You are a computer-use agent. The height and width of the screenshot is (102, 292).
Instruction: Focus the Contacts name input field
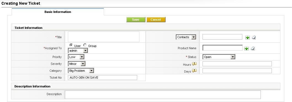click(x=222, y=37)
